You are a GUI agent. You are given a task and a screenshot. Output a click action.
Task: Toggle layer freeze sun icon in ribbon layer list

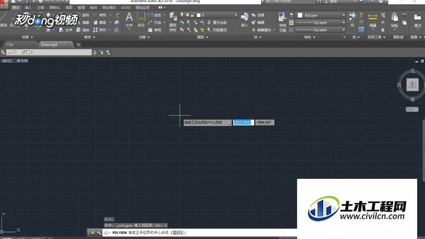[x=187, y=15]
